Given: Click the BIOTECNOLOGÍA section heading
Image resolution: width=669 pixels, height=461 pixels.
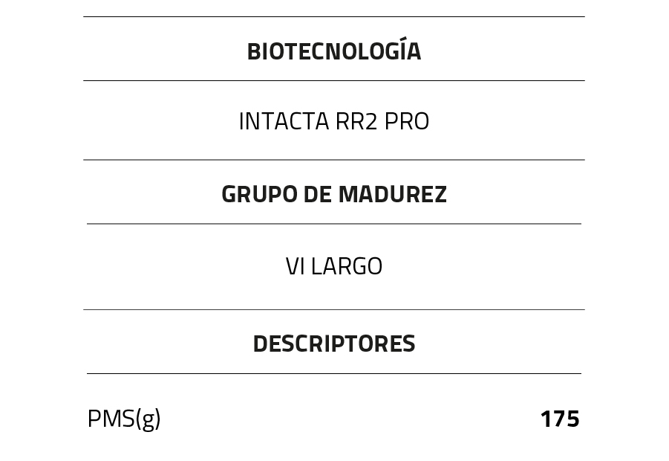Looking at the screenshot, I should [334, 51].
